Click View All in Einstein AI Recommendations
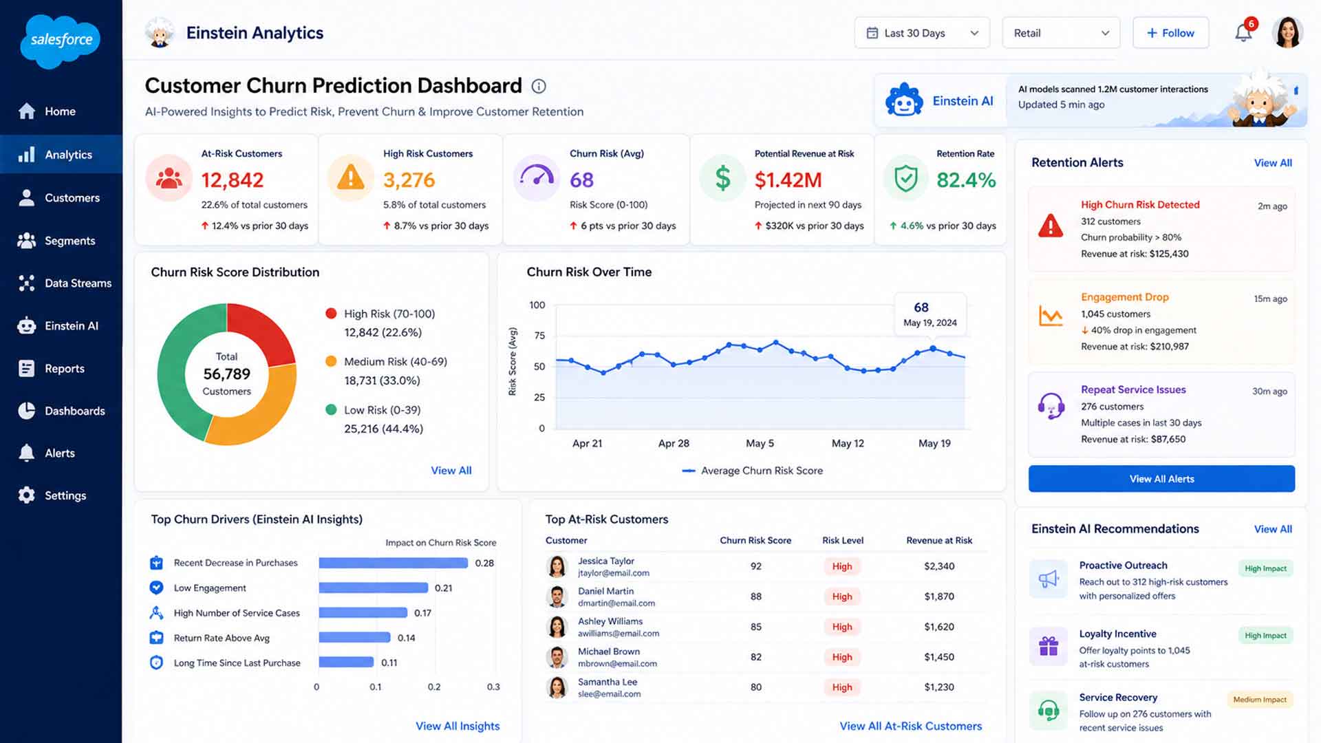The image size is (1321, 743). point(1273,529)
